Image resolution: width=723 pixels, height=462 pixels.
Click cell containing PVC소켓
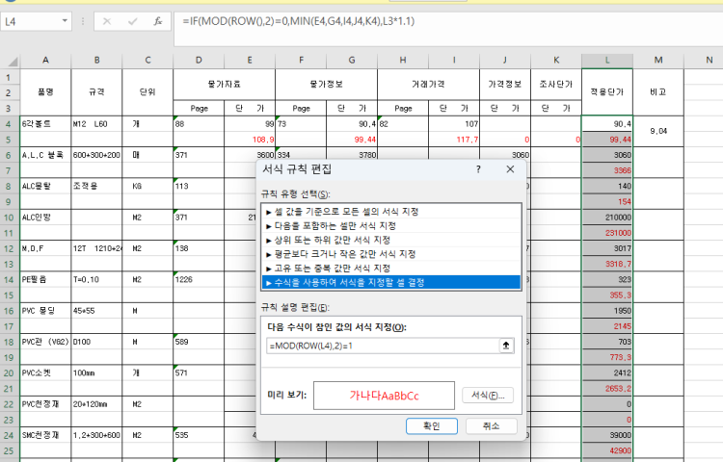[45, 372]
